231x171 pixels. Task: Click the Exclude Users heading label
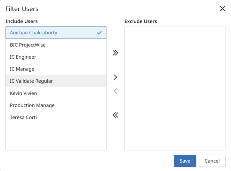(x=141, y=21)
